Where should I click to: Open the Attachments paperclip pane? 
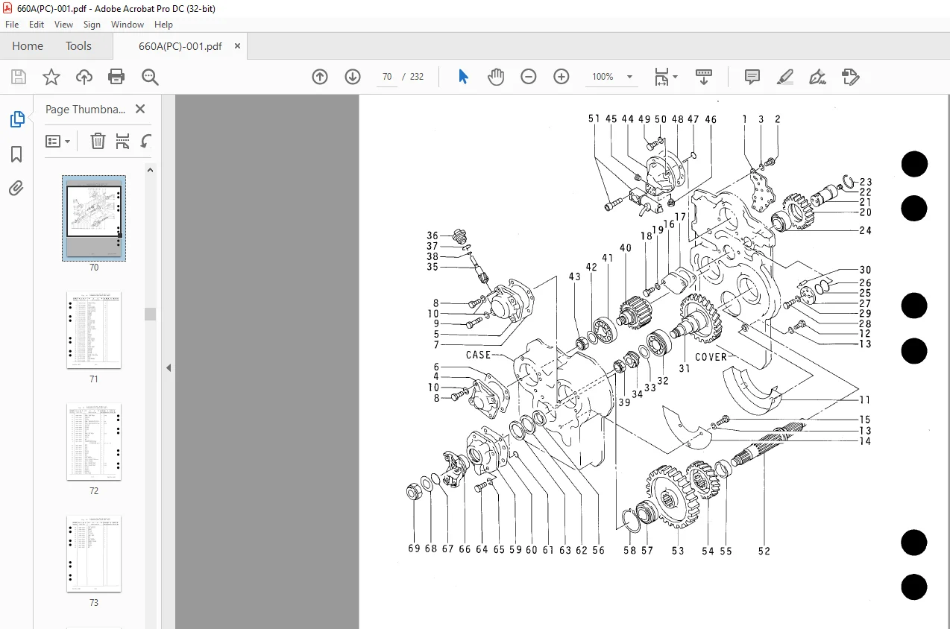(x=16, y=189)
